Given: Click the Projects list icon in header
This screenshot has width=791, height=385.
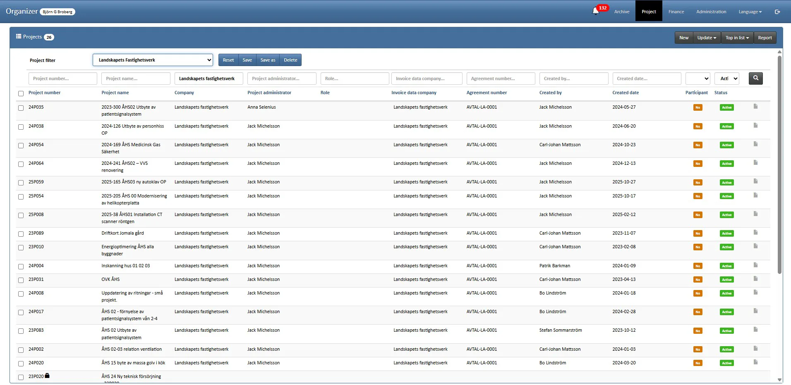Looking at the screenshot, I should [x=19, y=36].
